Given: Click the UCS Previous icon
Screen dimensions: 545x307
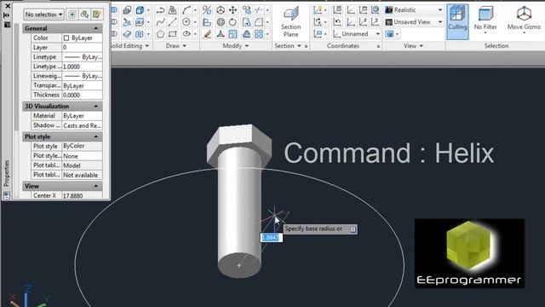Looking at the screenshot, I should [337, 22].
